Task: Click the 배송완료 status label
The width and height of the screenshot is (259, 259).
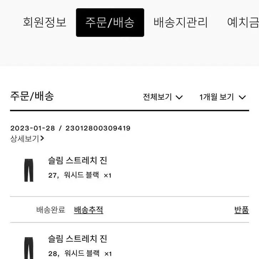Action: click(51, 210)
